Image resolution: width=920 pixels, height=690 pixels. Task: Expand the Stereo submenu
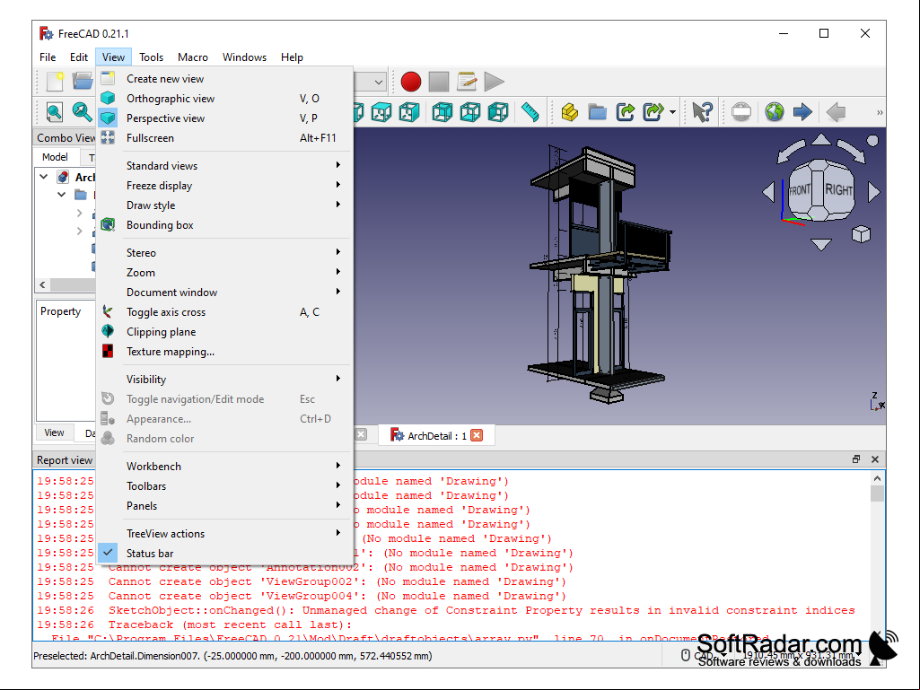click(224, 253)
